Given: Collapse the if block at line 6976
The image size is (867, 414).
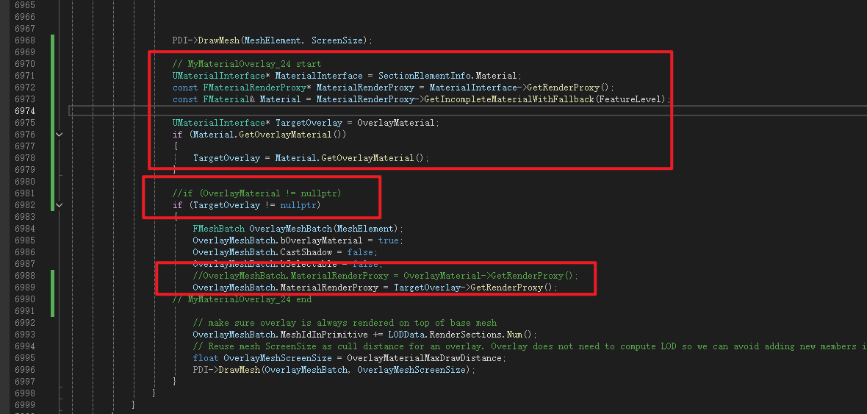Looking at the screenshot, I should pyautogui.click(x=60, y=135).
